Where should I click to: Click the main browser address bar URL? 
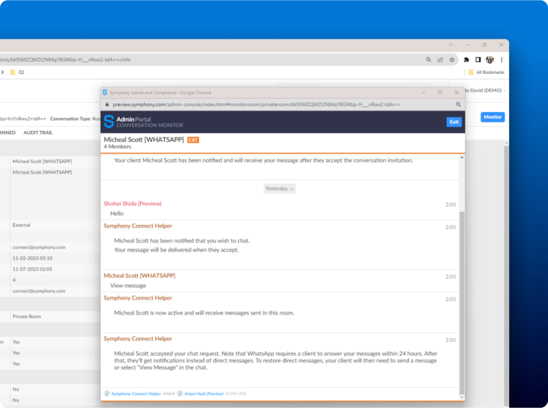[65, 60]
